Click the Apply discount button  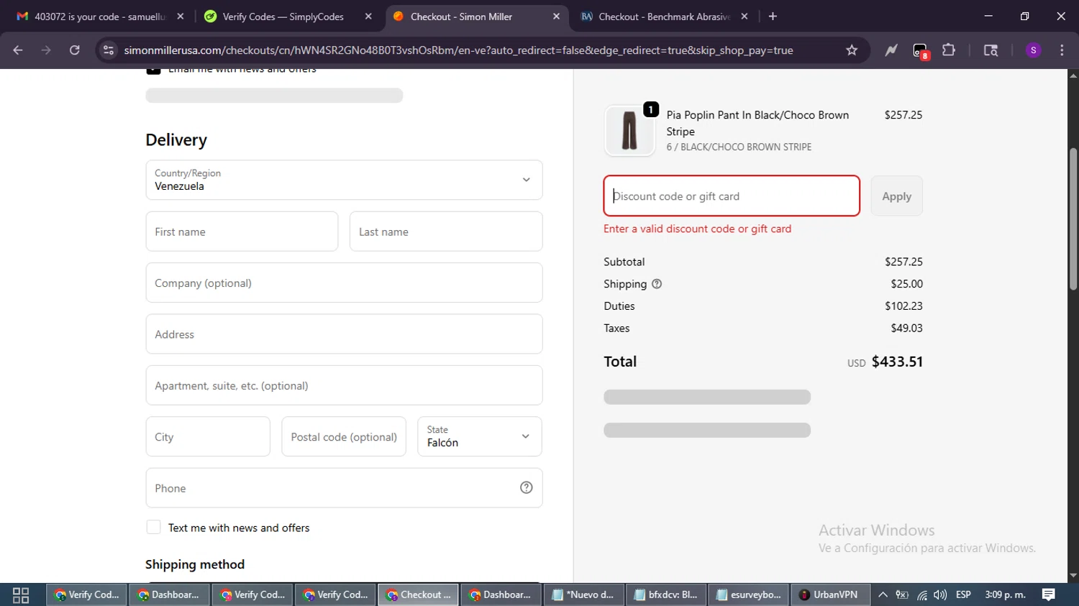(896, 196)
